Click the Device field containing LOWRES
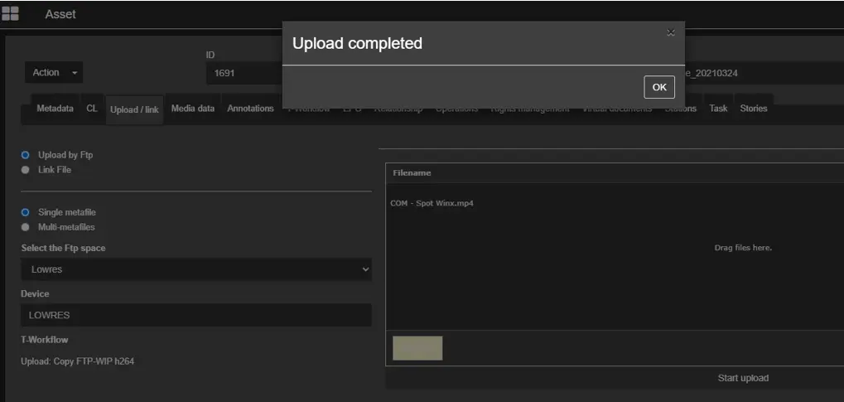The height and width of the screenshot is (402, 844). click(195, 315)
